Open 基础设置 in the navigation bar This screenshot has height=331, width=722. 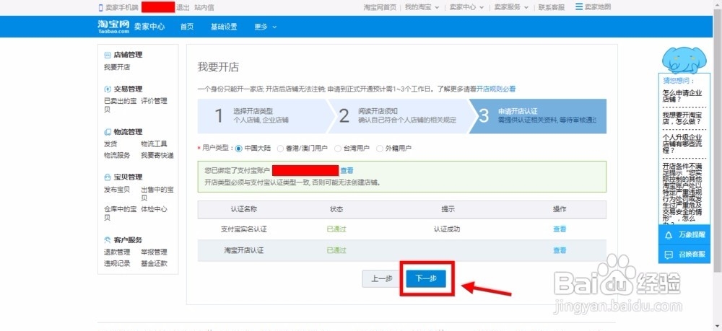click(224, 27)
